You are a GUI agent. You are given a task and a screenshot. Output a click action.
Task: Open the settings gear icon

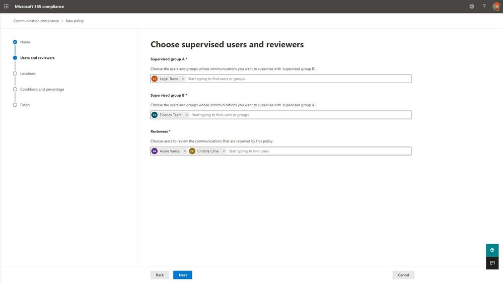[x=472, y=7]
